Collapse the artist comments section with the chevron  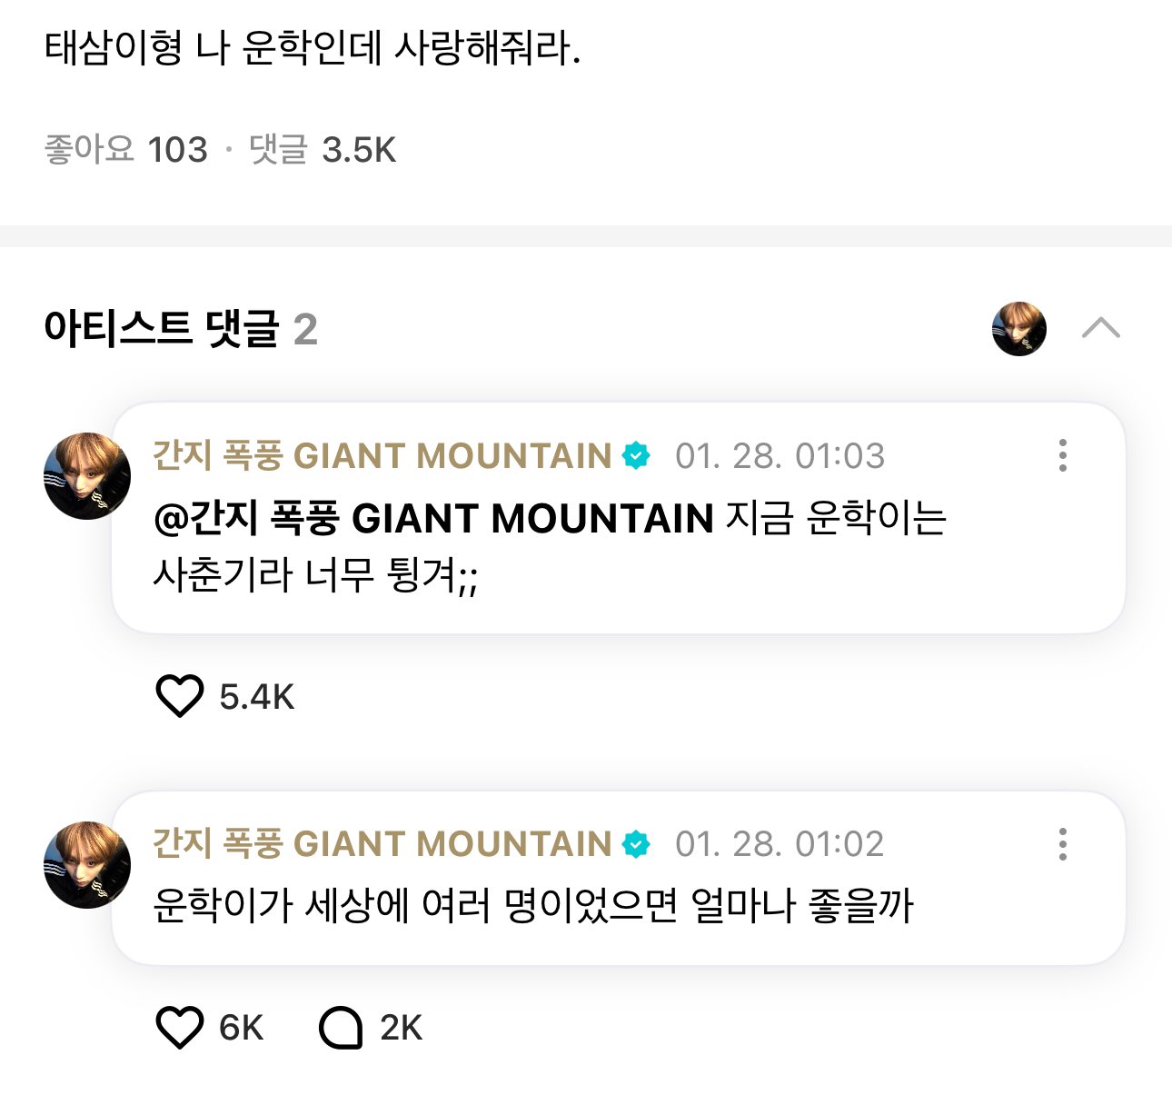point(1102,329)
